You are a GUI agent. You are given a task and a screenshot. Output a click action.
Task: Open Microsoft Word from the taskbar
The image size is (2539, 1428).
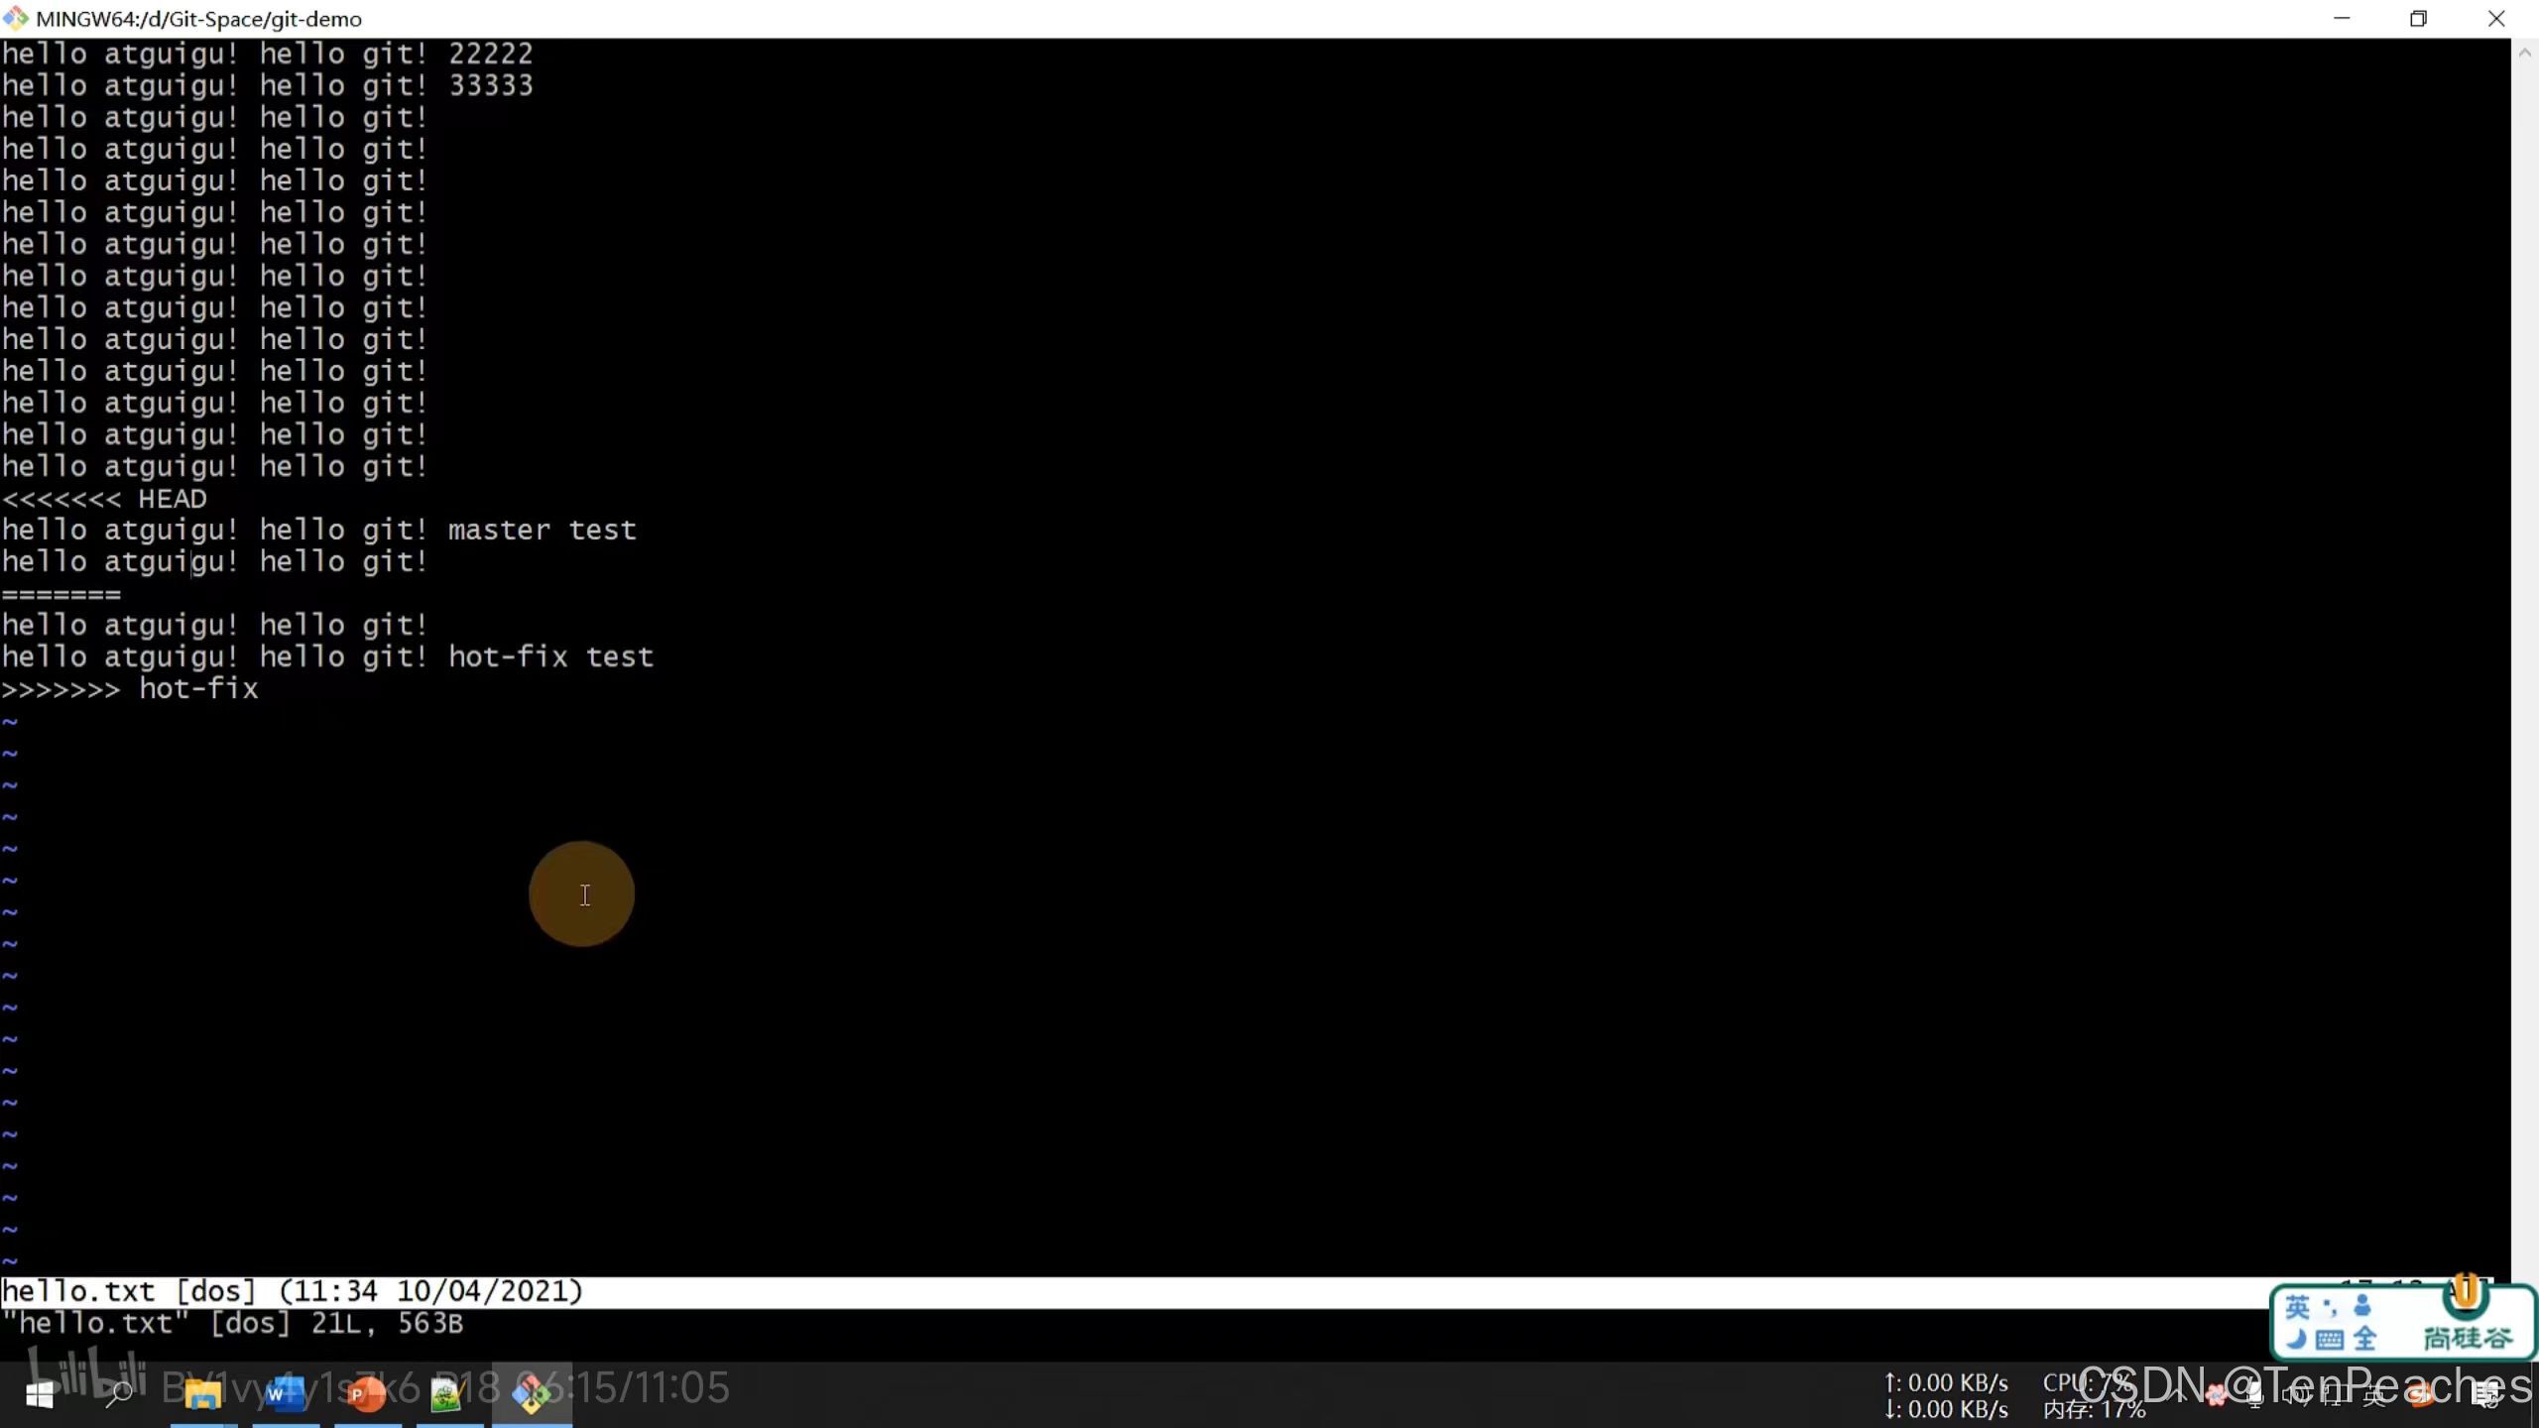coord(285,1395)
